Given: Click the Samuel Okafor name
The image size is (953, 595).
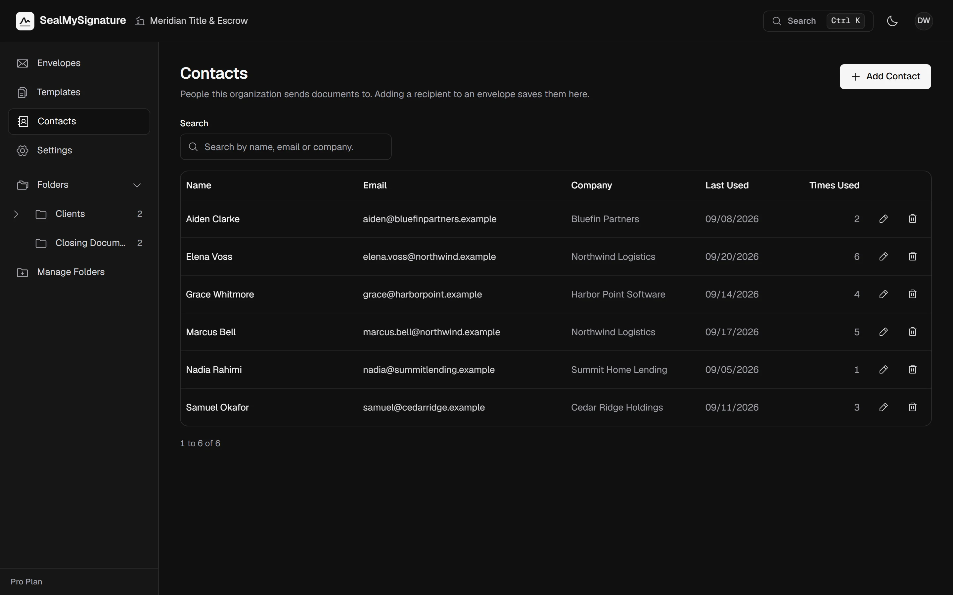Looking at the screenshot, I should pos(217,407).
